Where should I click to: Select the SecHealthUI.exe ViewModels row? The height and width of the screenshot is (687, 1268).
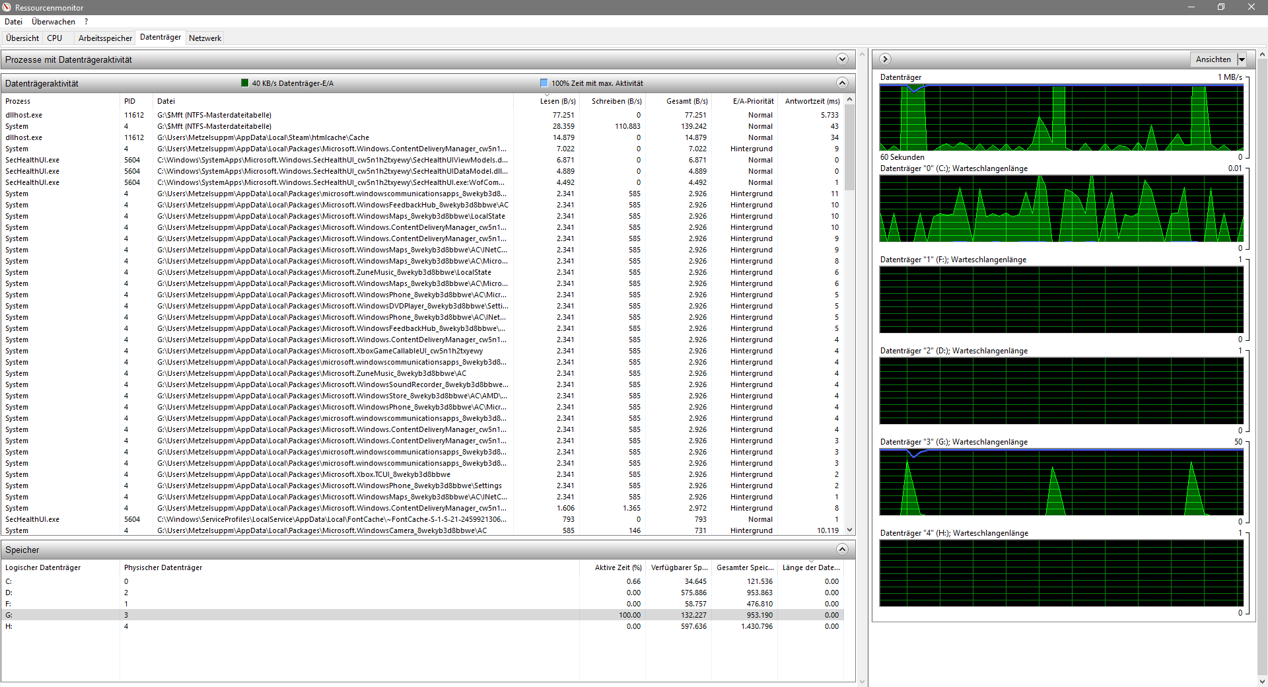(x=423, y=160)
